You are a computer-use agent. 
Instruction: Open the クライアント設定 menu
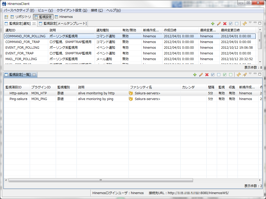[72, 10]
